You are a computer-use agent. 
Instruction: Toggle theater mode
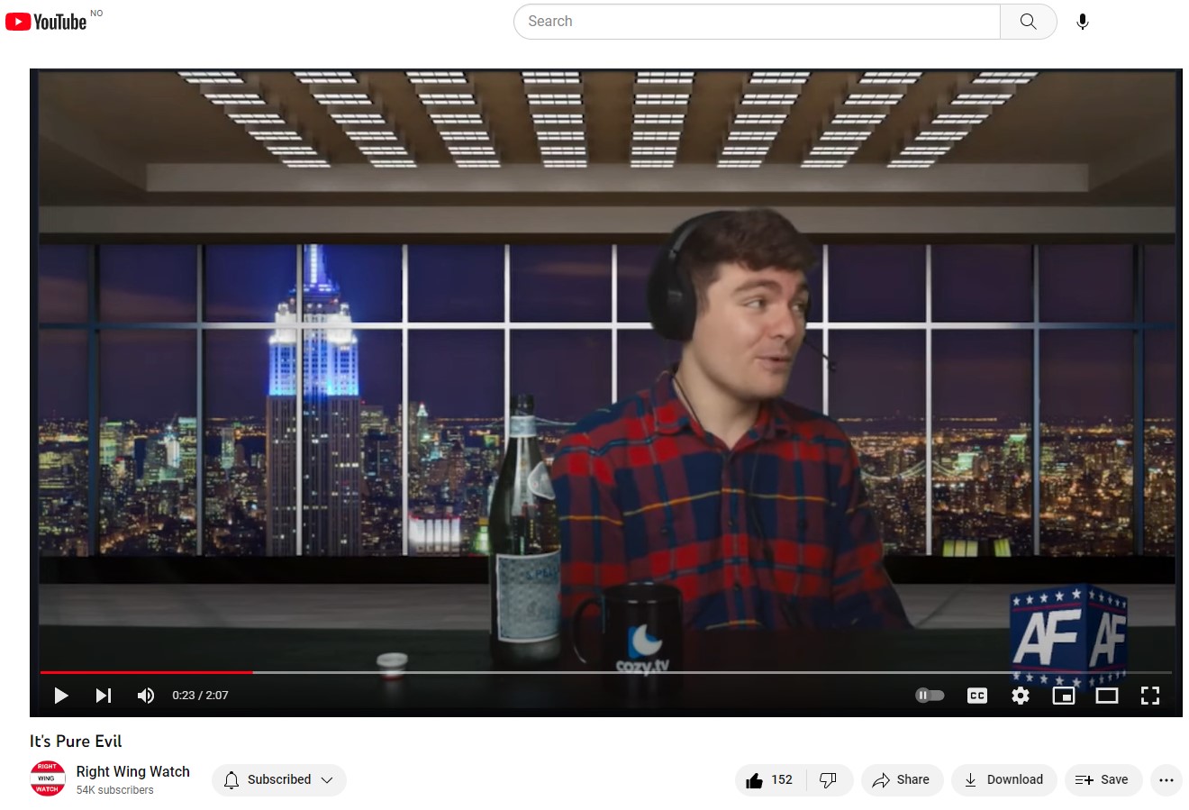(1107, 696)
